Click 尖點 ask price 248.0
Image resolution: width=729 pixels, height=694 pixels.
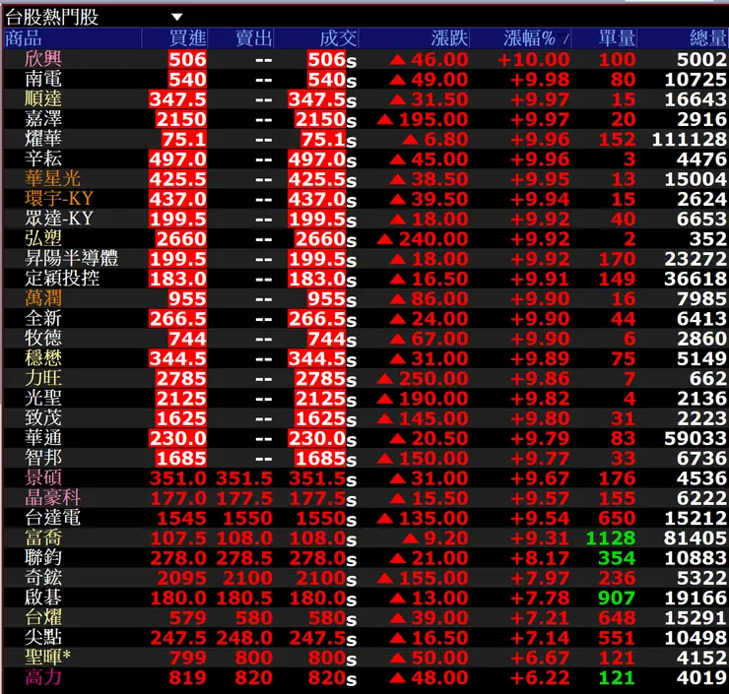pyautogui.click(x=244, y=638)
